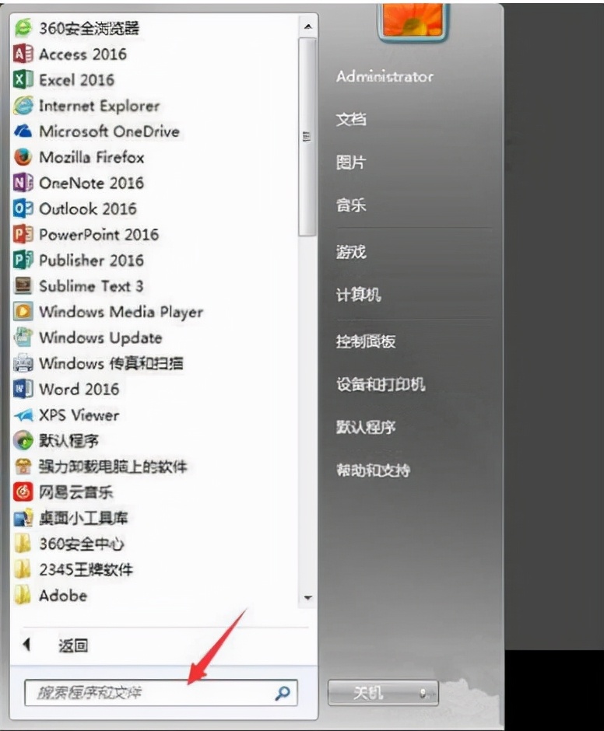Viewport: 604px width, 731px height.
Task: Open 控制面板
Action: pos(366,341)
